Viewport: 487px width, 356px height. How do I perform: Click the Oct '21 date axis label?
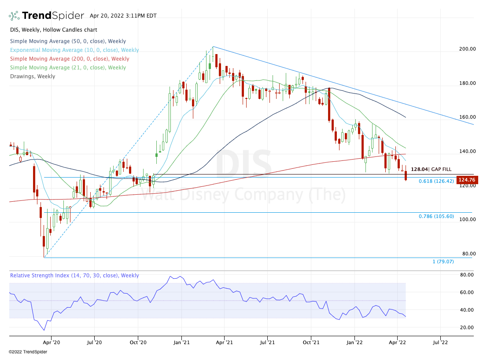[311, 342]
